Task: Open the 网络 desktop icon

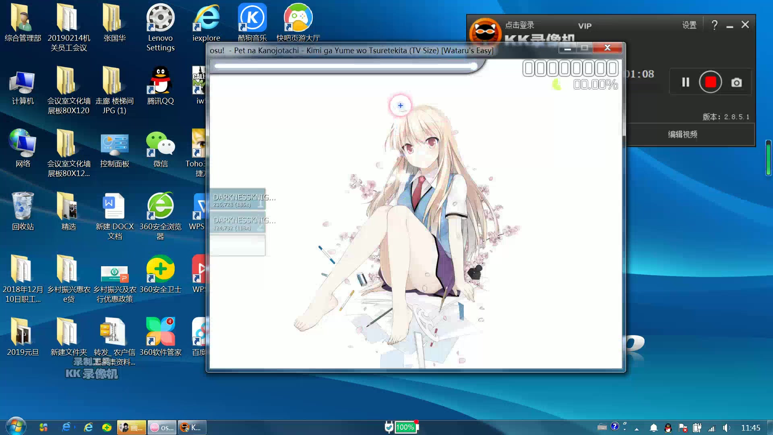Action: 23,149
